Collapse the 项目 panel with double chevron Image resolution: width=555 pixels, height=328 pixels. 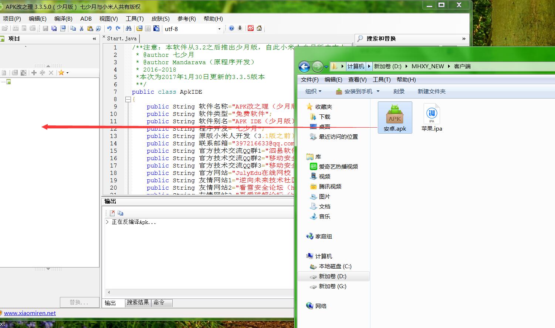coord(94,39)
